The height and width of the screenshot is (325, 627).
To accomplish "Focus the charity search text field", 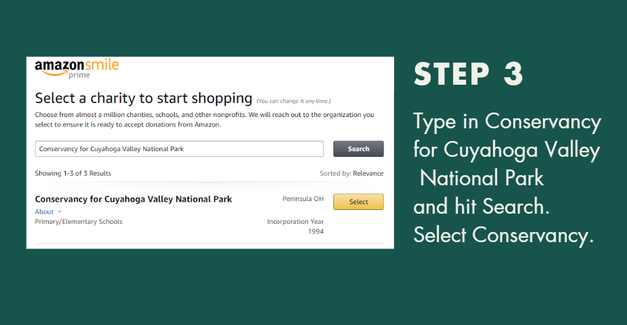I will pyautogui.click(x=179, y=149).
